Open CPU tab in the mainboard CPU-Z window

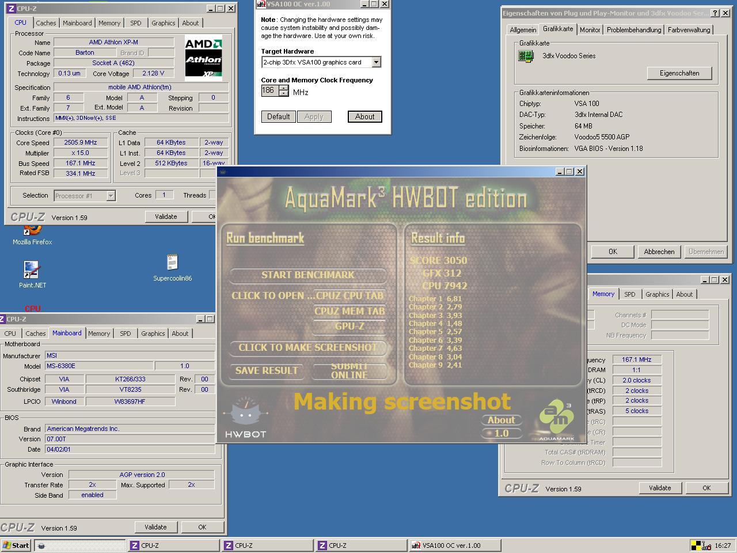click(10, 334)
